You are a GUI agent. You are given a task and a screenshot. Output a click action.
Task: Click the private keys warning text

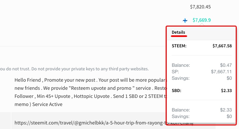pyautogui.click(x=74, y=69)
